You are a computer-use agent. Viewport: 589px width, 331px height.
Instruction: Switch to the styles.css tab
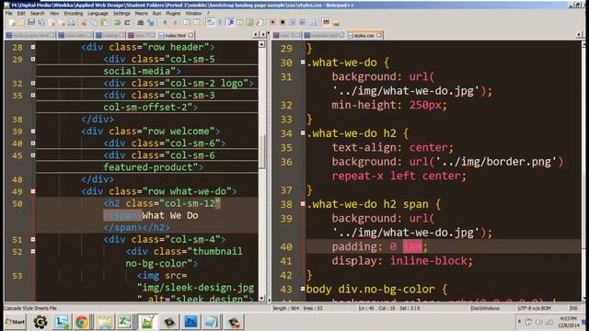point(364,35)
